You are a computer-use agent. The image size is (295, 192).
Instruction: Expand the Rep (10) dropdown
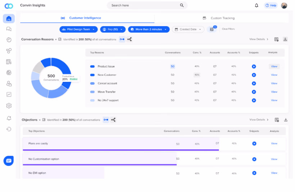(x=113, y=29)
